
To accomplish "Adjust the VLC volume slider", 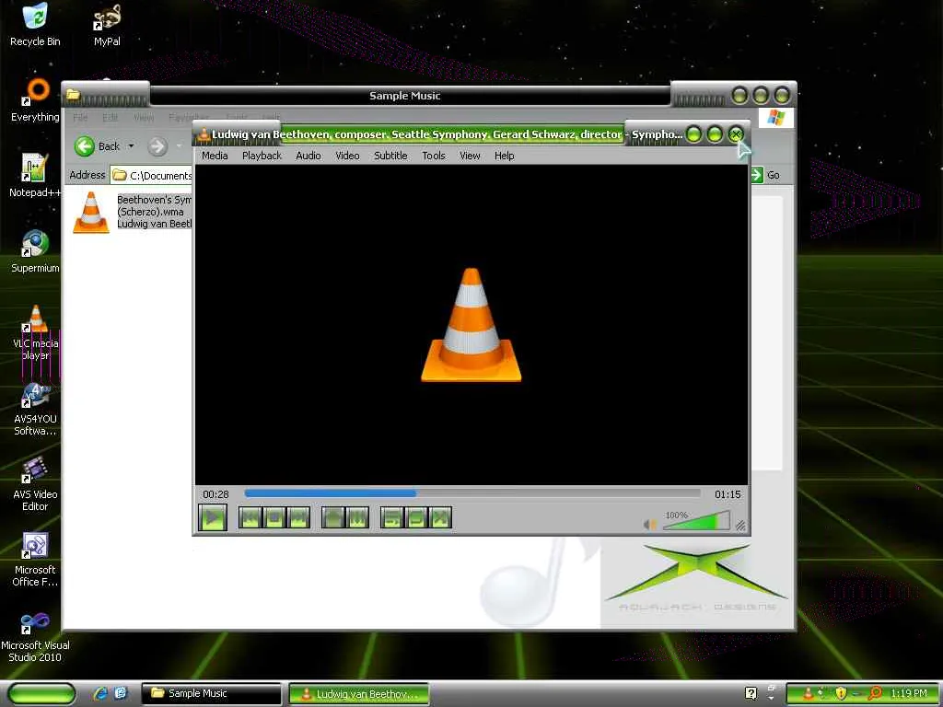I will click(x=696, y=521).
